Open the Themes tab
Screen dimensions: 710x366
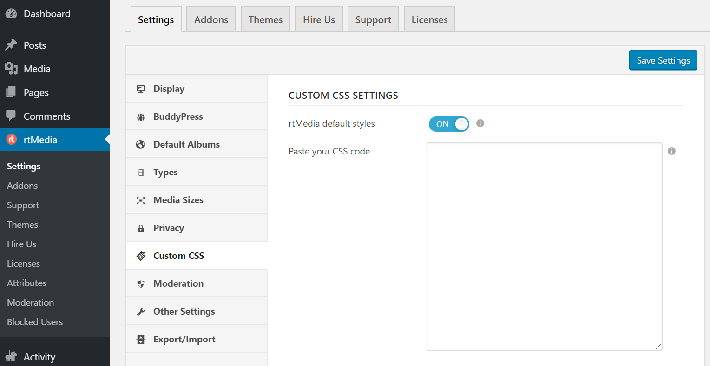click(265, 19)
